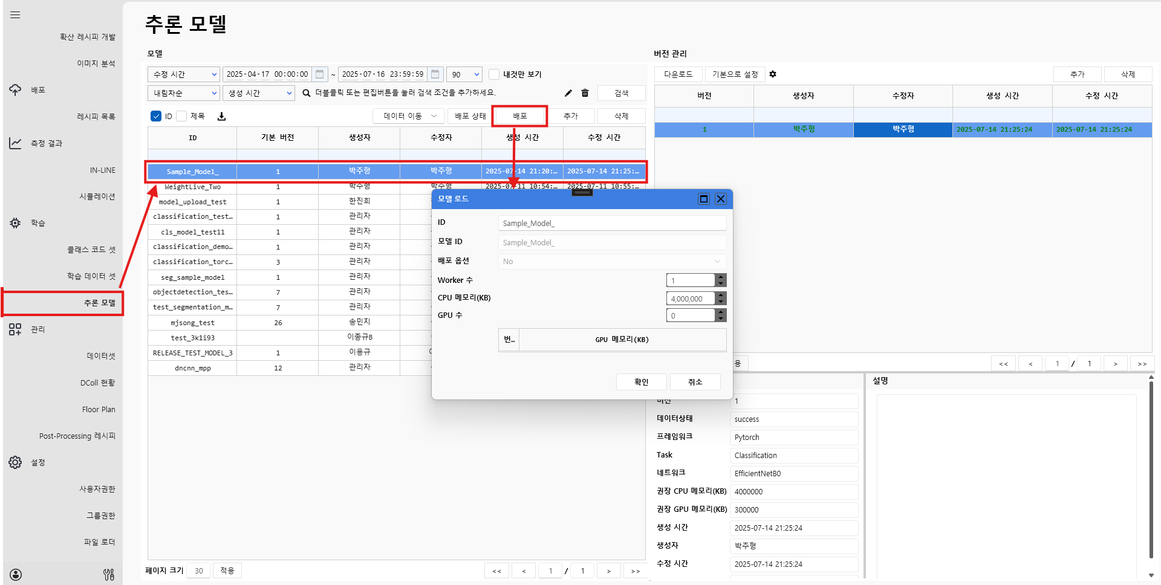Open calendar picker for start date
Image resolution: width=1161 pixels, height=585 pixels.
point(320,74)
